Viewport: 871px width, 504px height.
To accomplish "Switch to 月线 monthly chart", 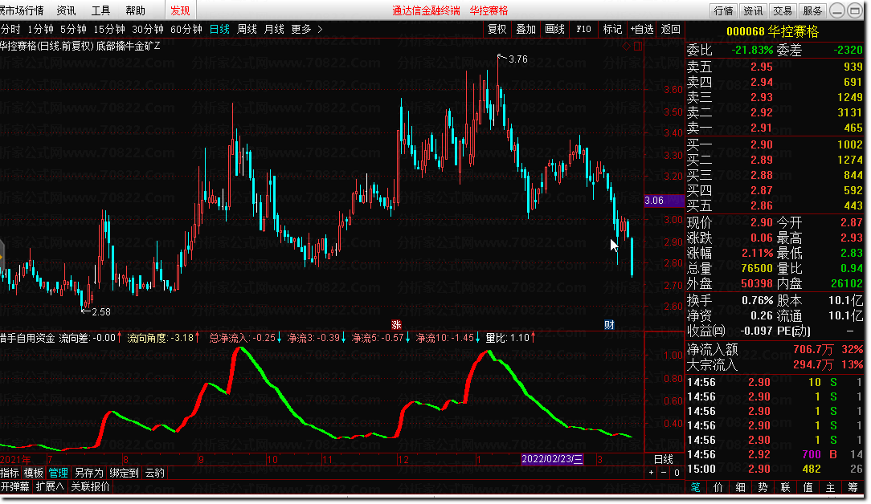I will coord(274,29).
